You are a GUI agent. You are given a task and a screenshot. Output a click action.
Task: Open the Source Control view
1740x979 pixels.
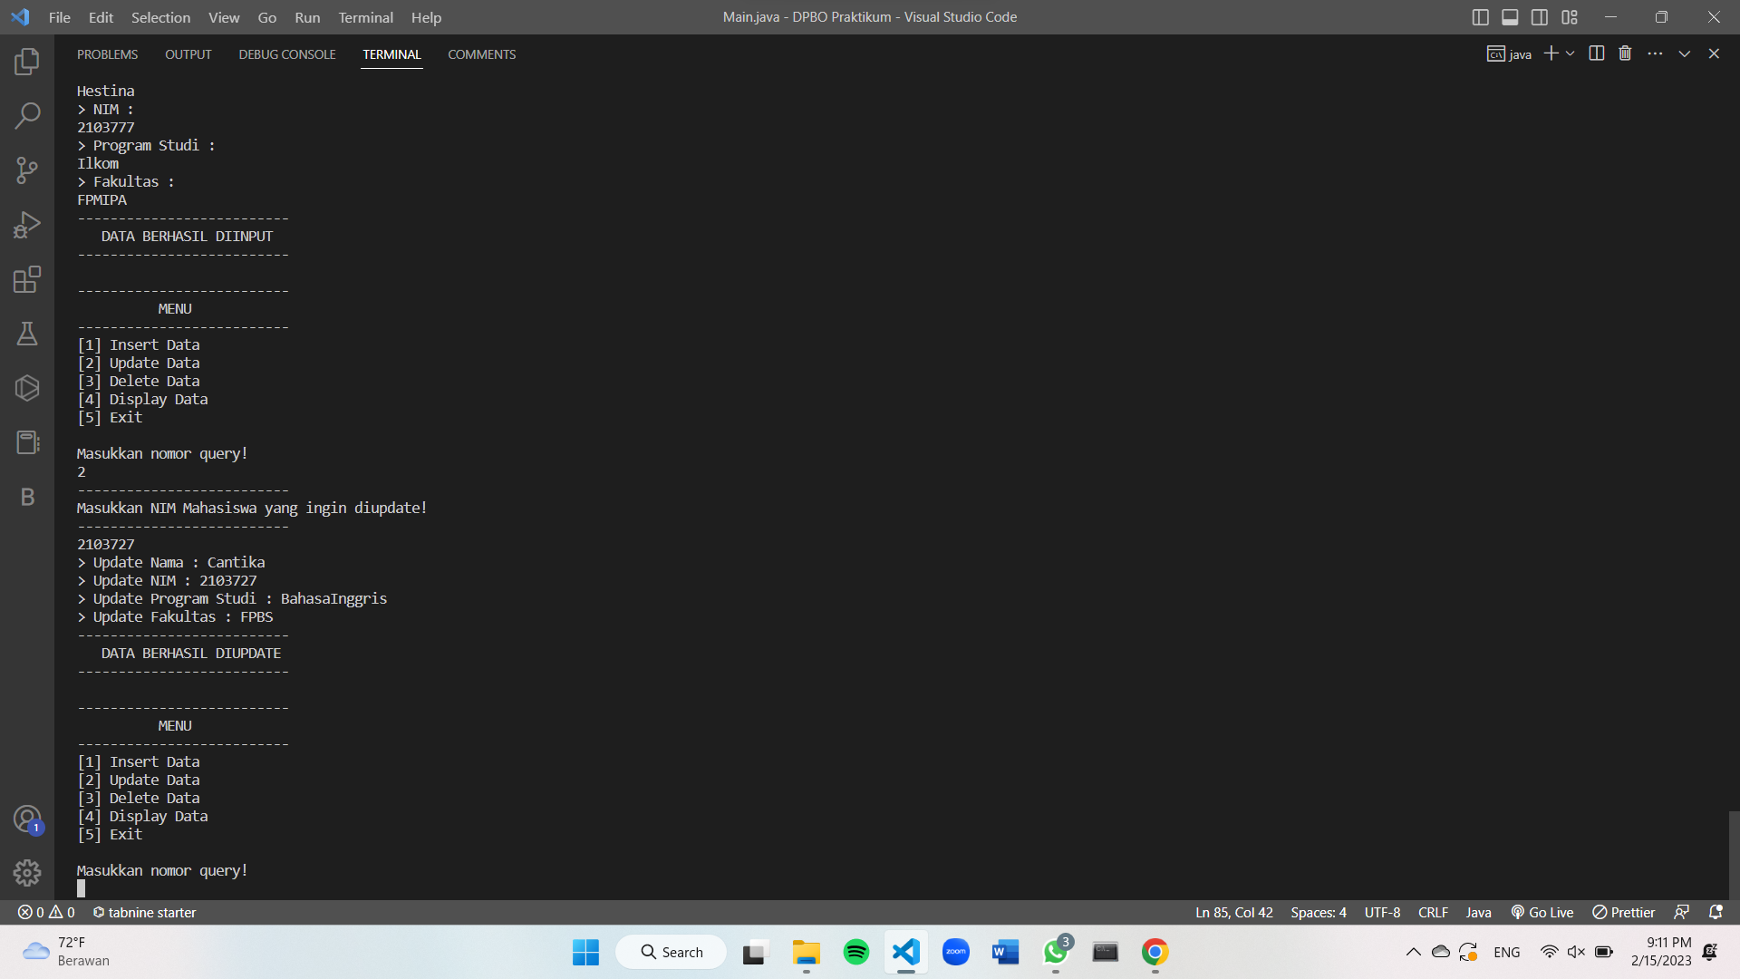coord(27,170)
